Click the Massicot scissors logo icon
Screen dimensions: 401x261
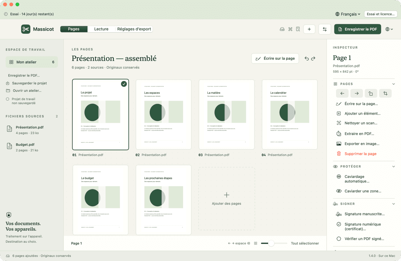pyautogui.click(x=26, y=29)
